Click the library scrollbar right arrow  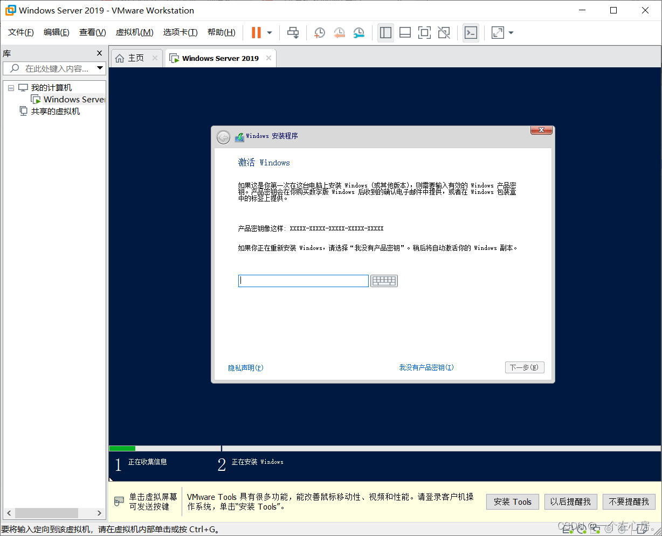click(x=99, y=513)
